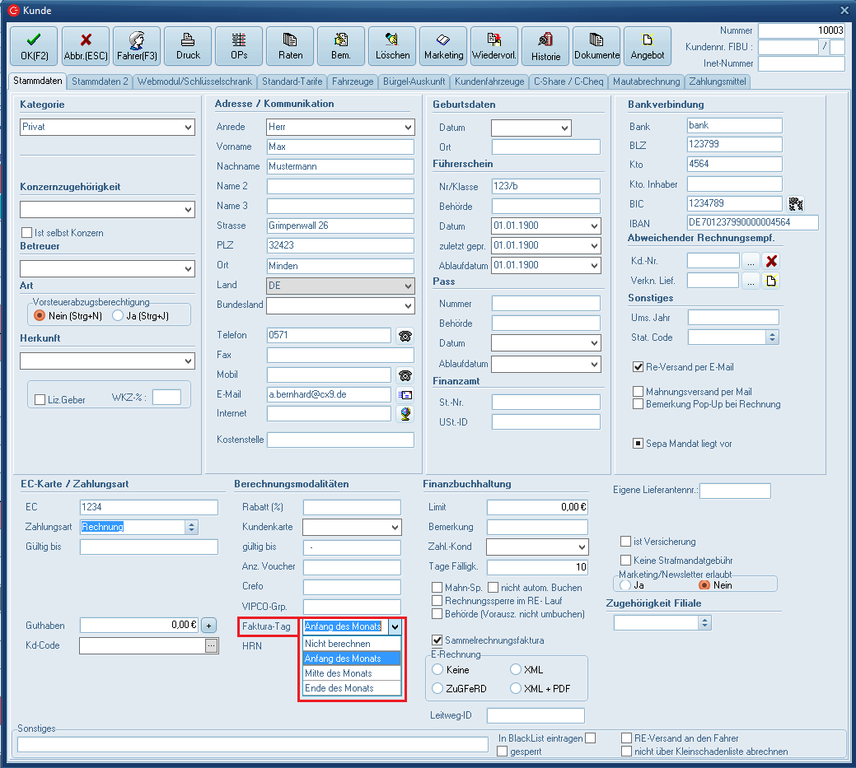This screenshot has height=768, width=856.
Task: Click the globe icon next to Internet field
Action: pos(405,414)
